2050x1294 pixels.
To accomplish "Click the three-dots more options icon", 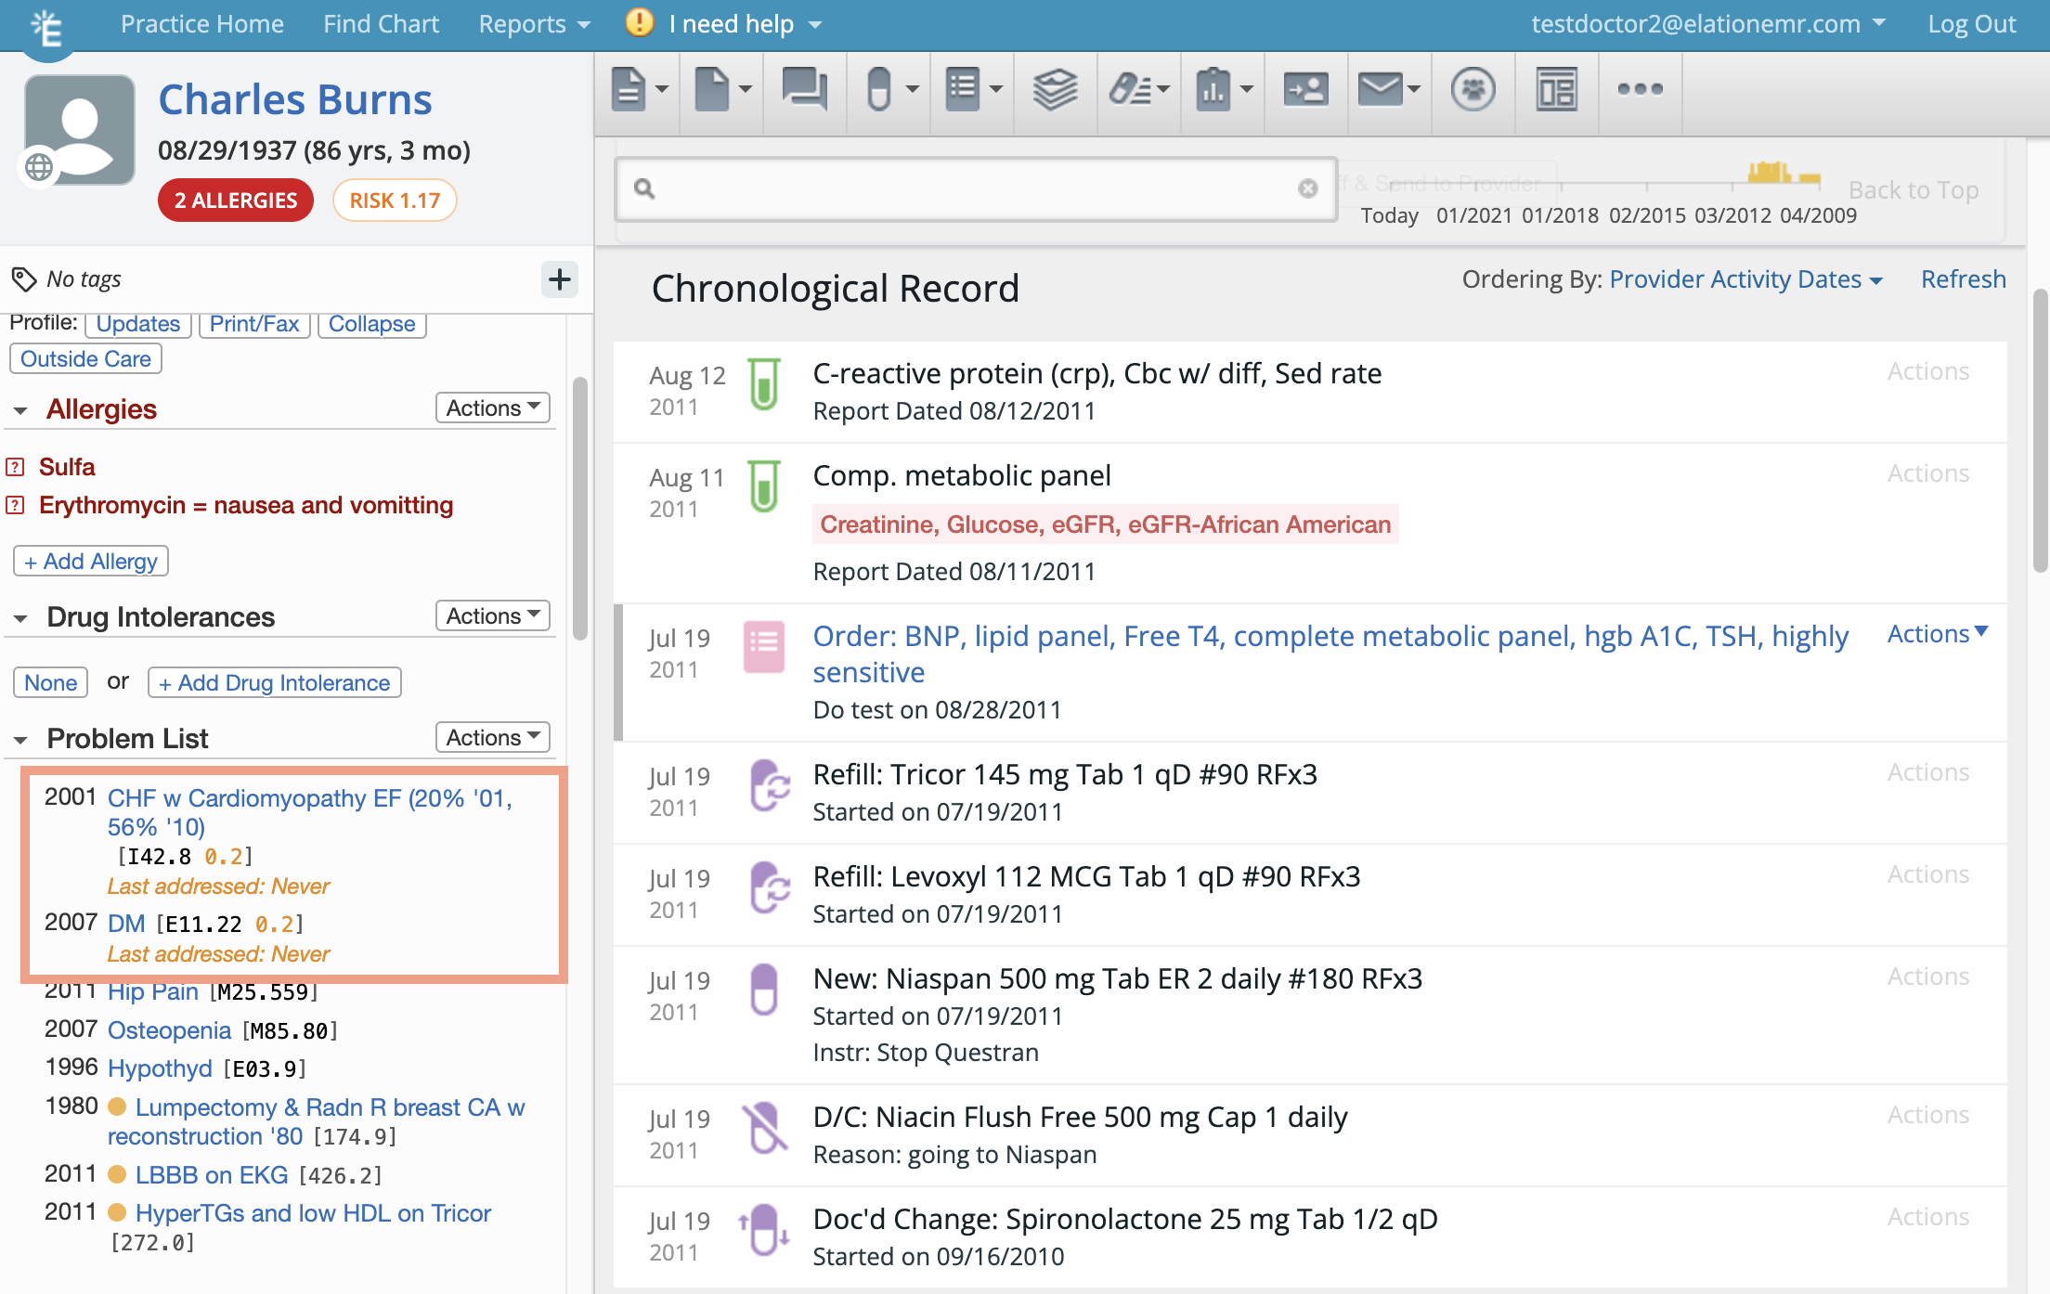I will (1640, 90).
